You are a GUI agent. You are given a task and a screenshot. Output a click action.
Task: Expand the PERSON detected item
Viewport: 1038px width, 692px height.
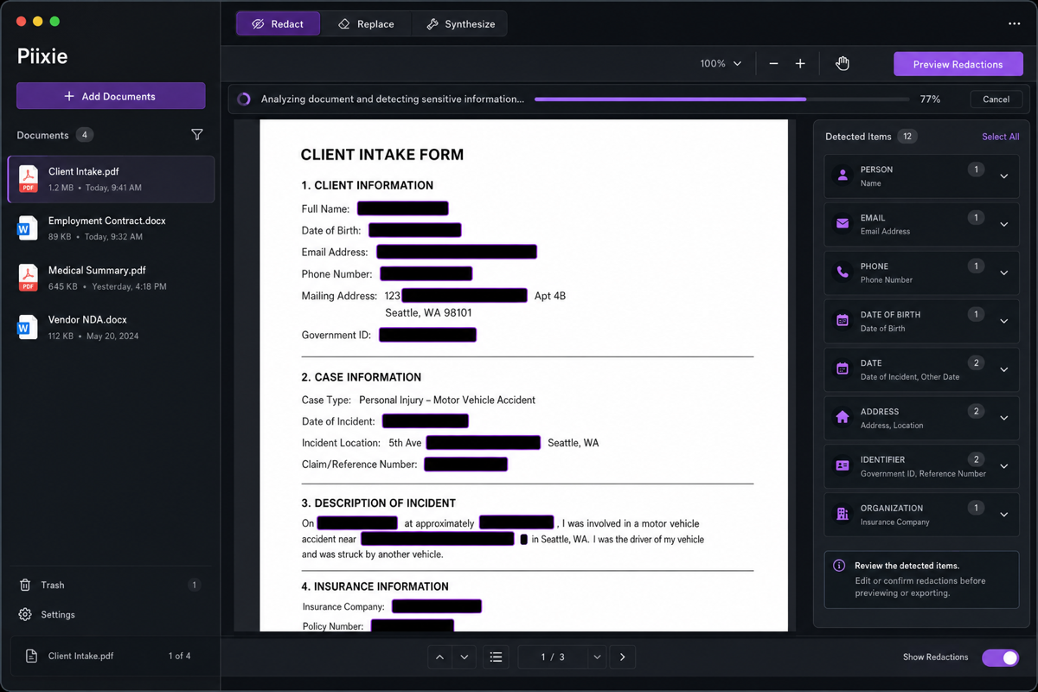pyautogui.click(x=1004, y=176)
